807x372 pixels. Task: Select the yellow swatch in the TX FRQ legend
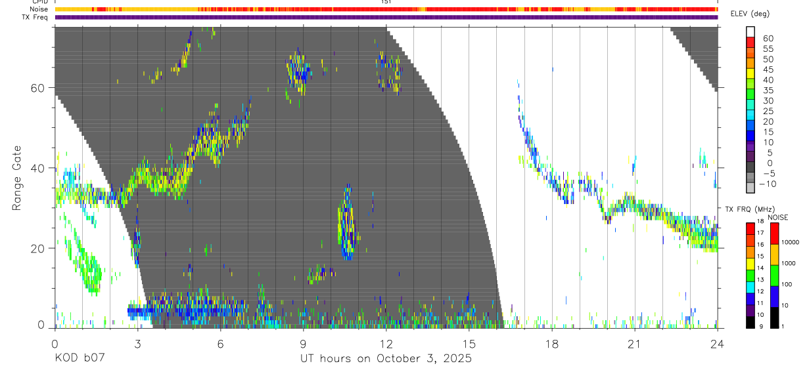pyautogui.click(x=750, y=263)
